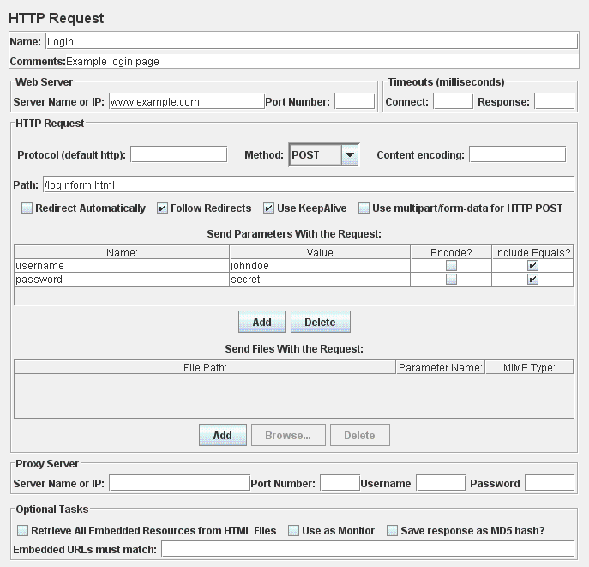Uncheck Include Equals for the password parameter
The height and width of the screenshot is (567, 589).
pyautogui.click(x=532, y=280)
